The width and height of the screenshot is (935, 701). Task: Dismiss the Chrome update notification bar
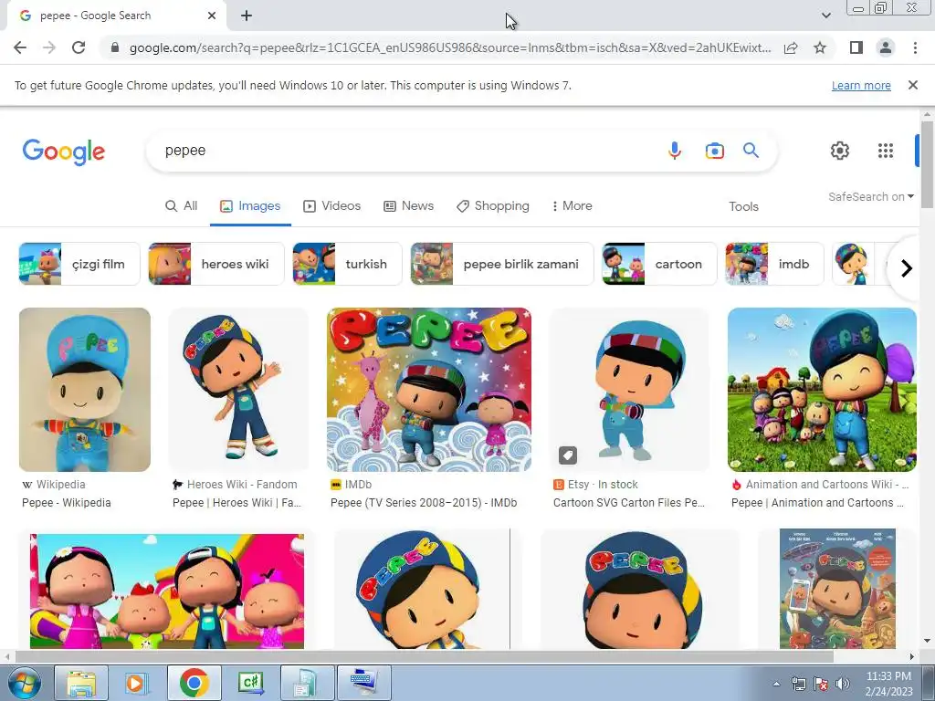tap(912, 85)
